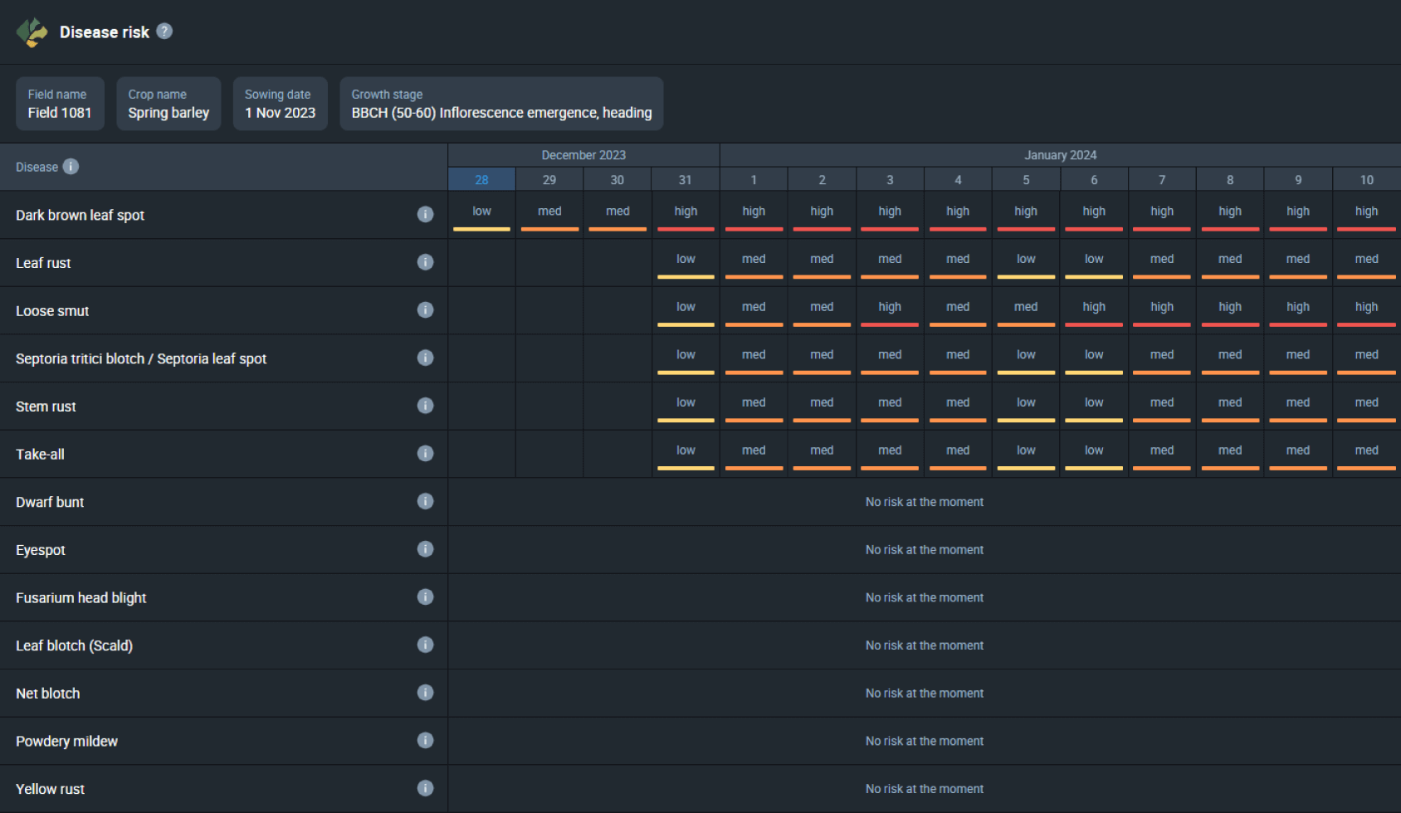Open info icon next to Disease header
Viewport: 1401px width, 813px height.
point(71,167)
